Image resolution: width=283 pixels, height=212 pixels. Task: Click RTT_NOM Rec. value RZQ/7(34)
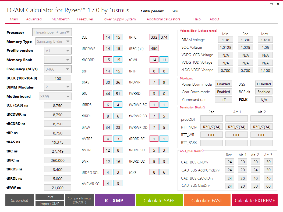tap(211, 127)
